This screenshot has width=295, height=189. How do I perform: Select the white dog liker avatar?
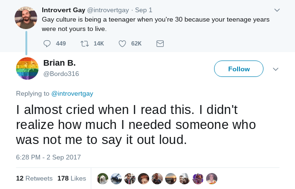(x=103, y=179)
